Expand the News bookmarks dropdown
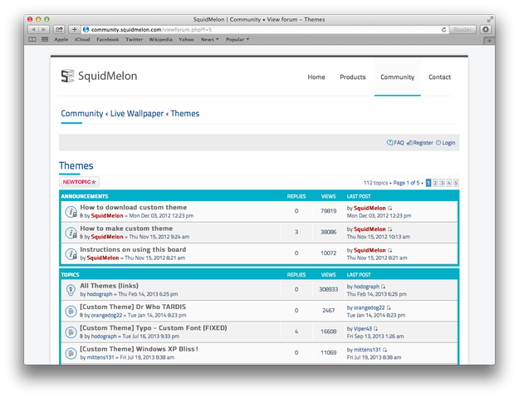The image size is (519, 398). 210,39
